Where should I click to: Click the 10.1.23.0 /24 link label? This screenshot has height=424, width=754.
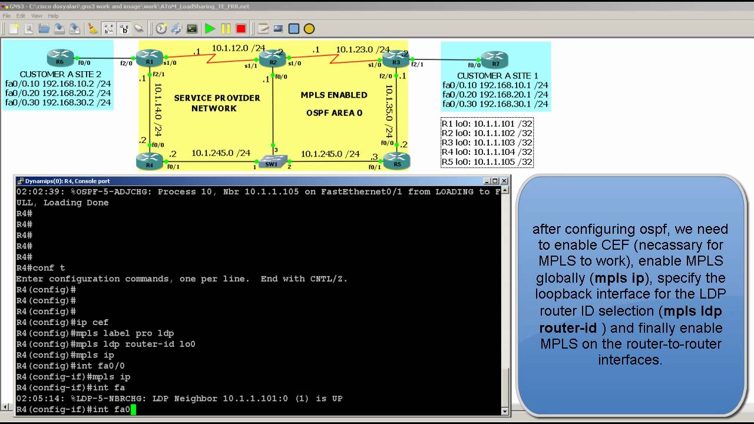(363, 49)
